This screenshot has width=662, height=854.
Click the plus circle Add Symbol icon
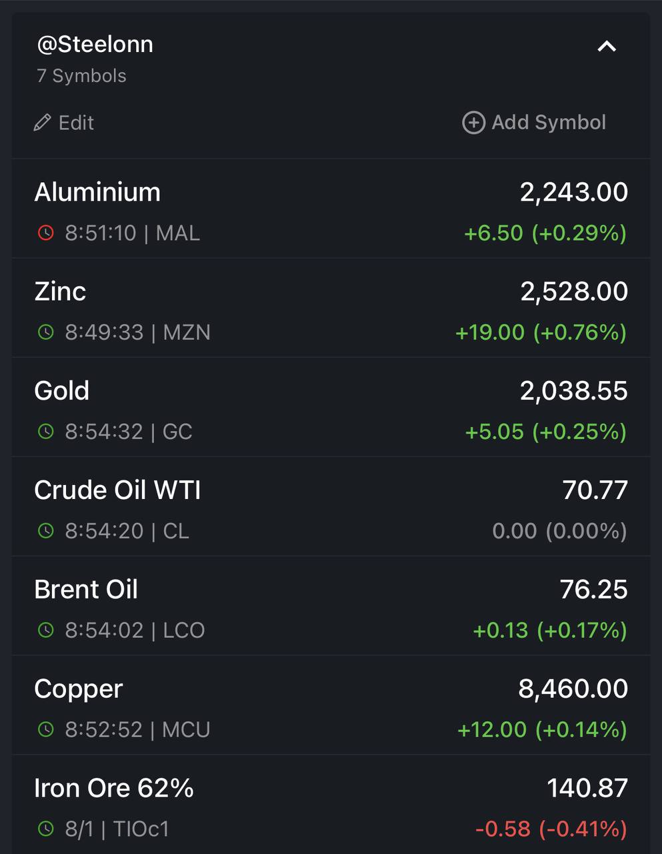point(473,123)
